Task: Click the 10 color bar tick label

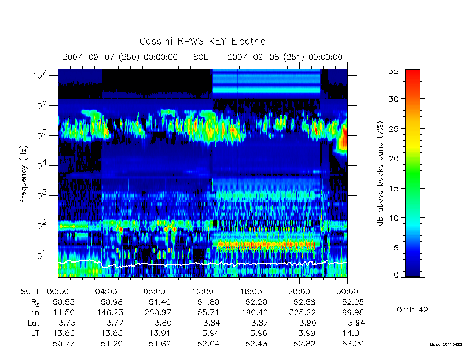Action: coord(393,218)
